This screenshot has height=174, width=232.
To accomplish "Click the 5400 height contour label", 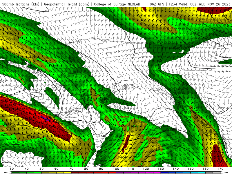I will click(x=98, y=152).
